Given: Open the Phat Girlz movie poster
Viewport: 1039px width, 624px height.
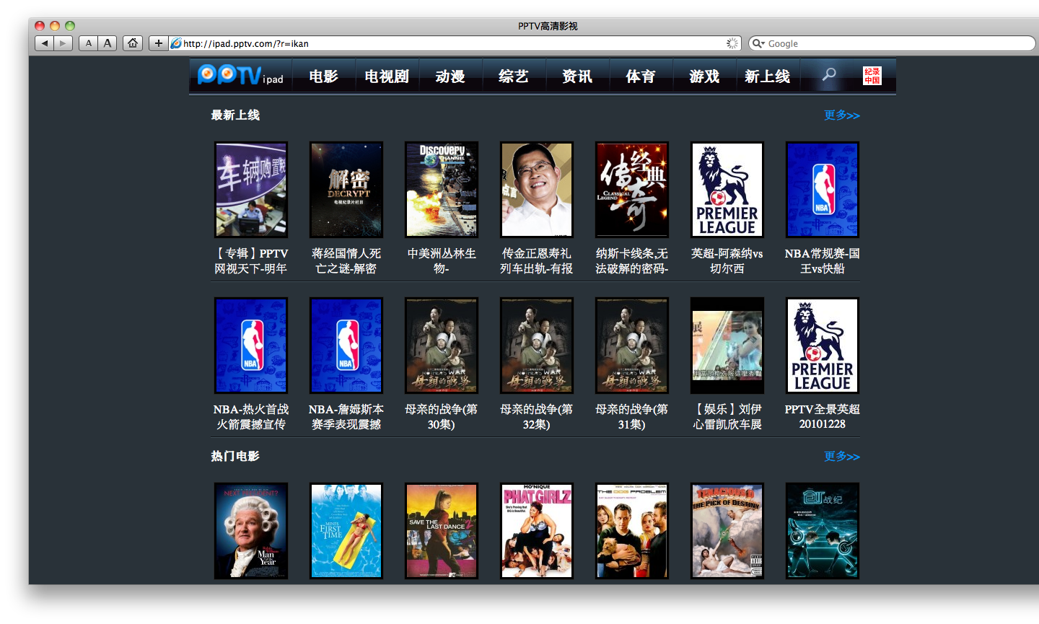Looking at the screenshot, I should coord(537,530).
